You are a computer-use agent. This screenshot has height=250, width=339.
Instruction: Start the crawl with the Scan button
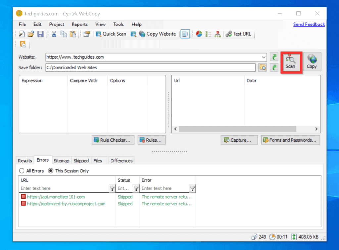coord(291,62)
